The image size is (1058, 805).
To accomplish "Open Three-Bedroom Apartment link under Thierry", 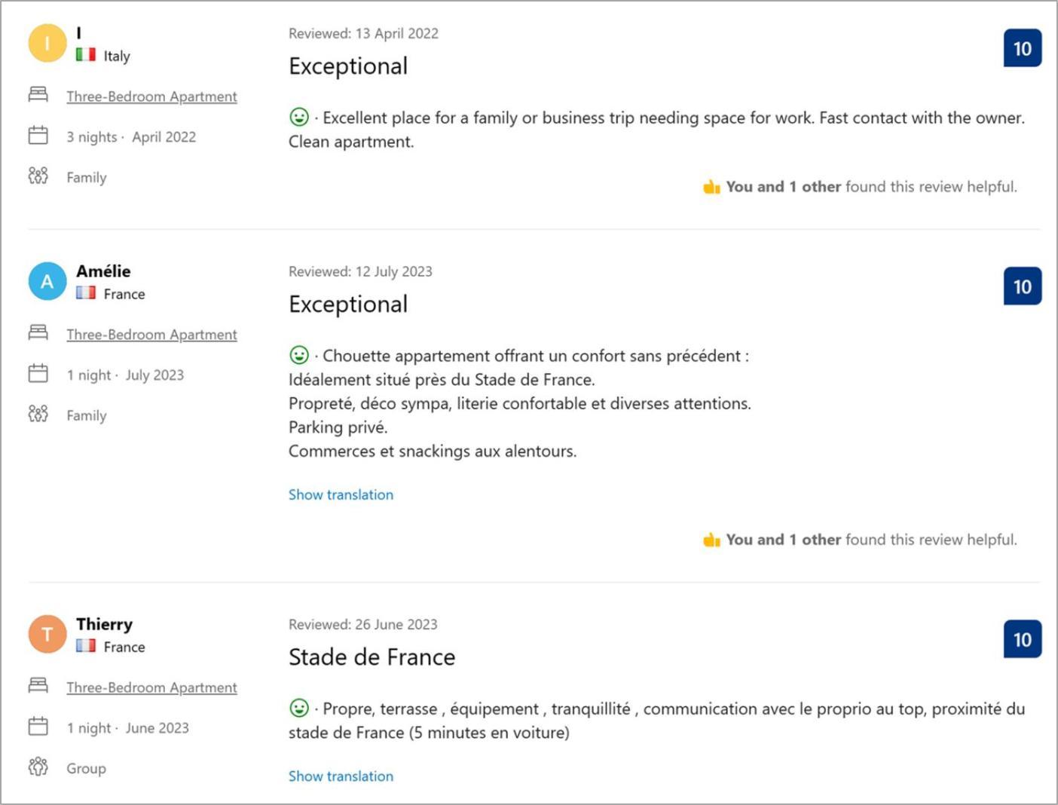I will pyautogui.click(x=151, y=687).
